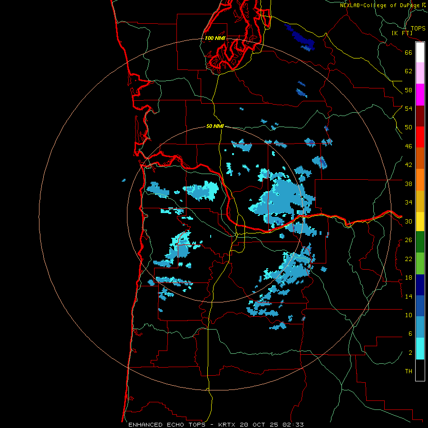
Task: Click the orange 42 kft legend color
Action: (420, 180)
